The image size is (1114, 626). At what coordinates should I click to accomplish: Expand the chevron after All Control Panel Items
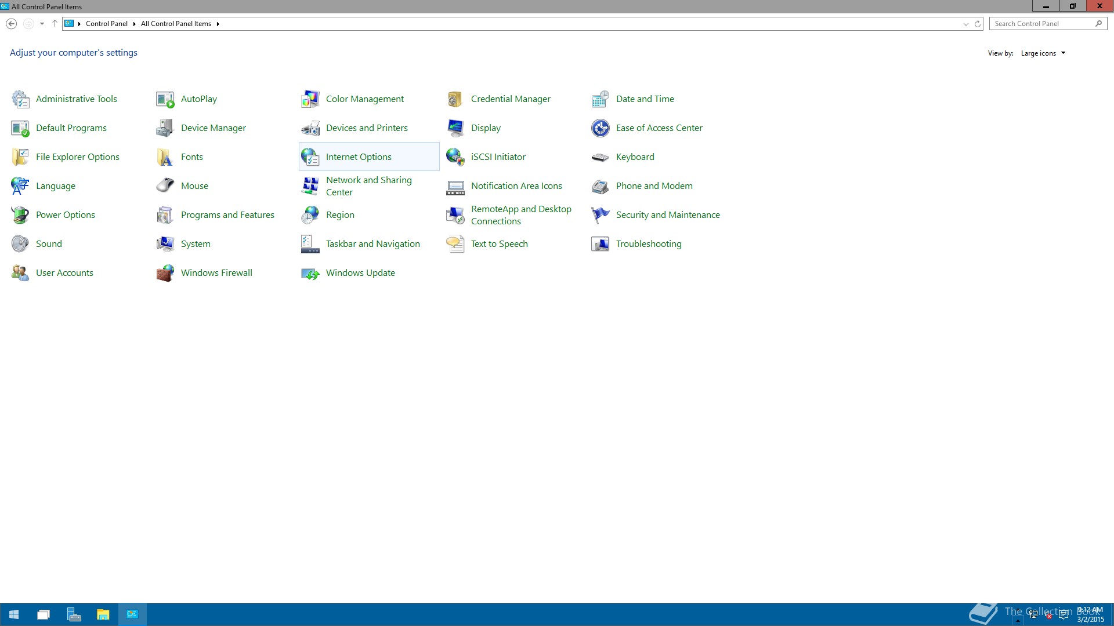point(218,24)
